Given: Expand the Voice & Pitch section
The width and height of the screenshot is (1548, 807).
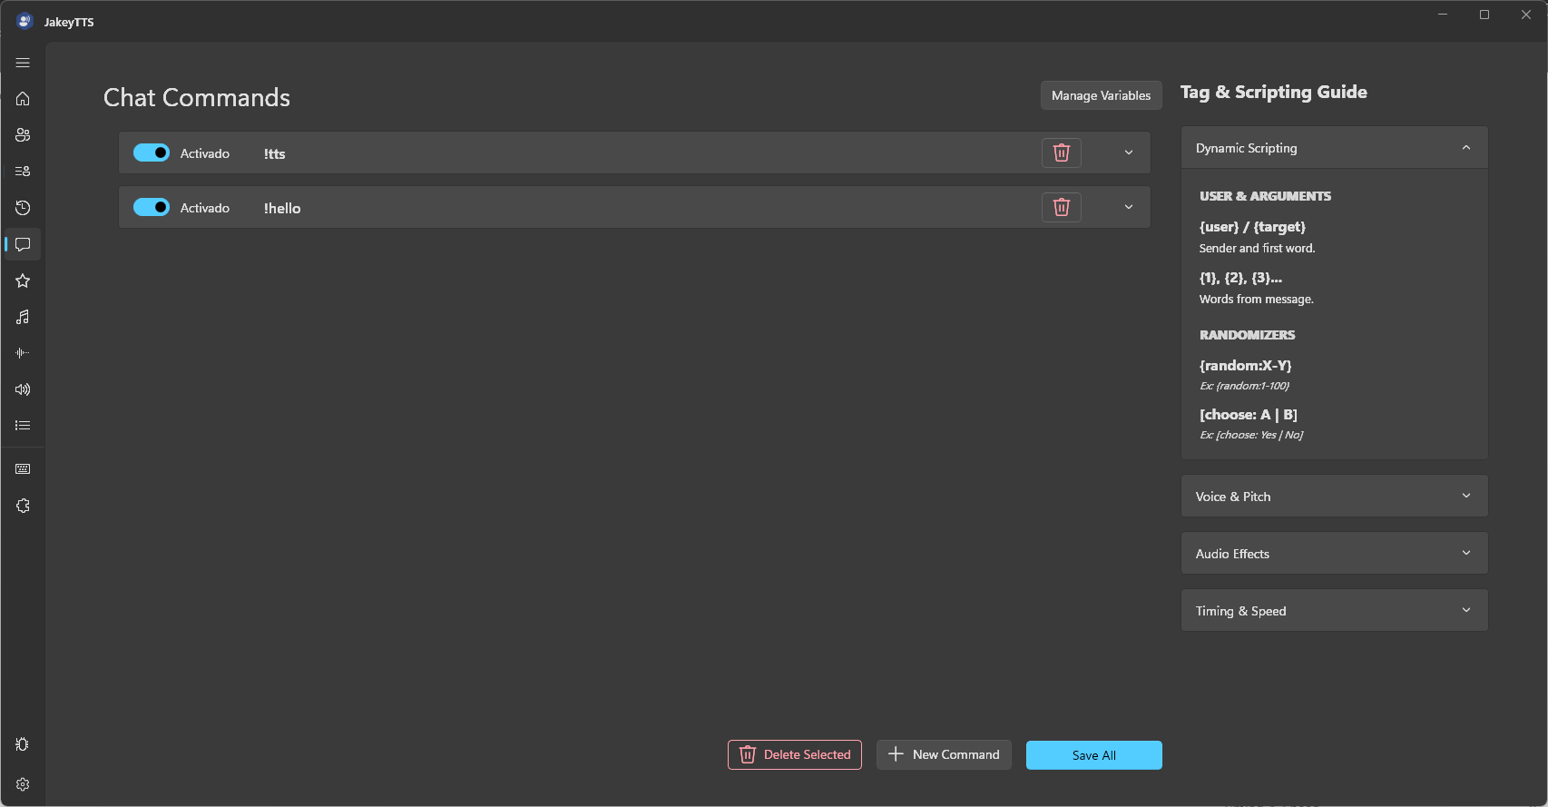Looking at the screenshot, I should [x=1335, y=496].
